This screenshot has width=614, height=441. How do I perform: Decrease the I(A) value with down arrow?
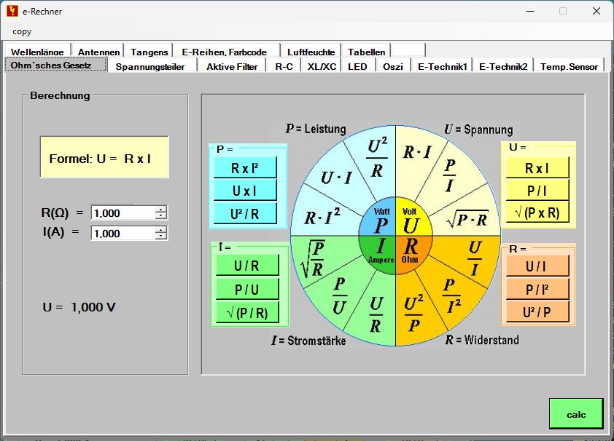(x=161, y=237)
